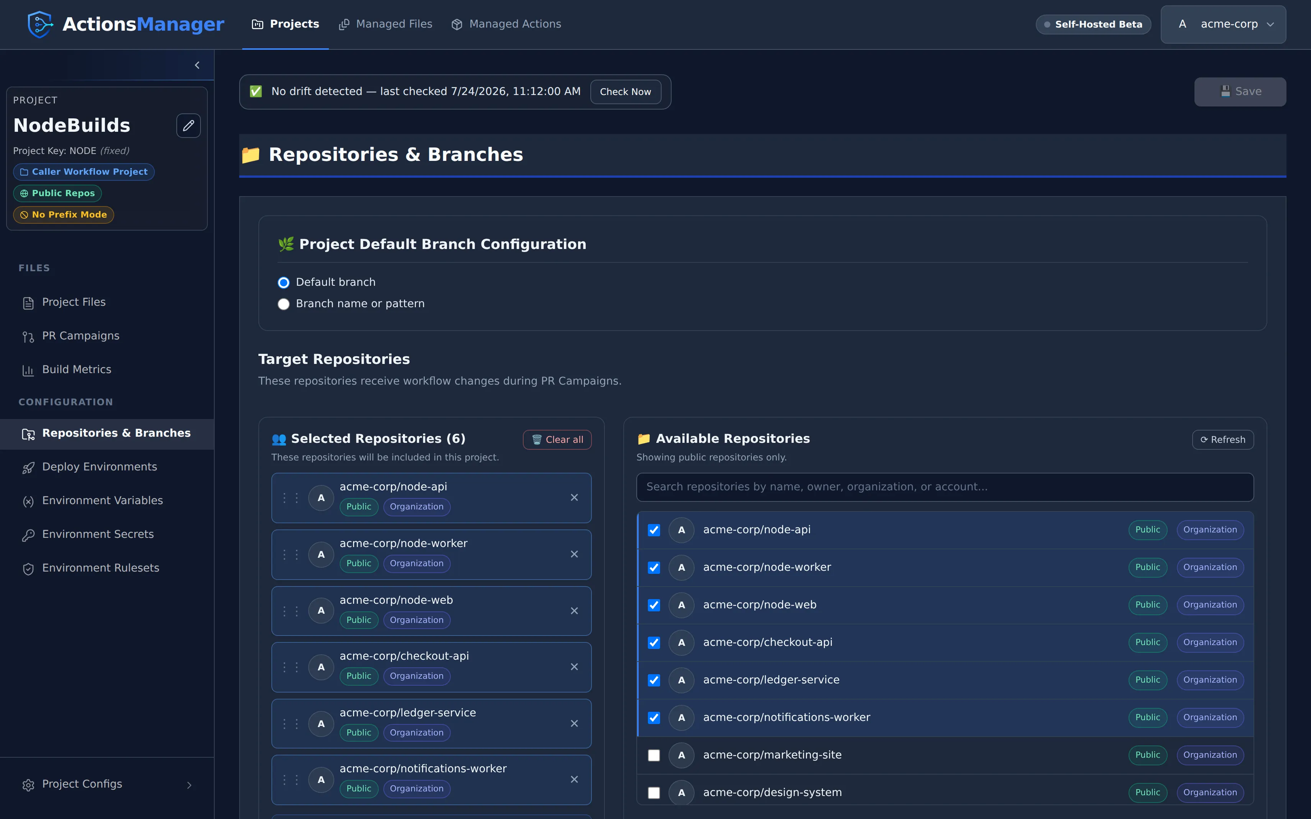This screenshot has width=1311, height=819.
Task: Remove acme-corp/ledger-service from selected list
Action: click(574, 723)
